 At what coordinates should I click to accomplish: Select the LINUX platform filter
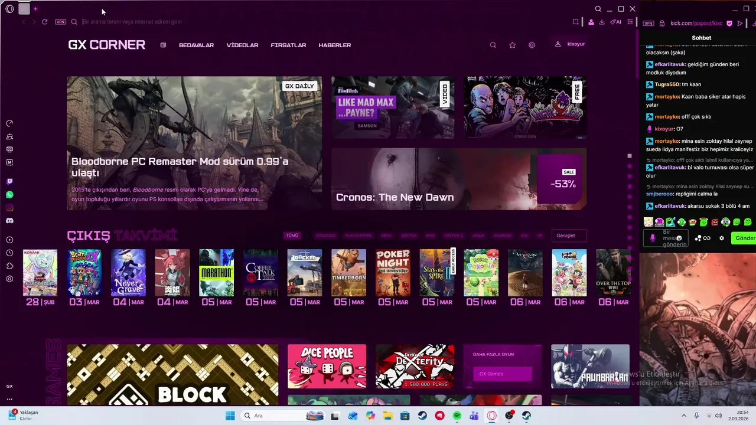(478, 236)
